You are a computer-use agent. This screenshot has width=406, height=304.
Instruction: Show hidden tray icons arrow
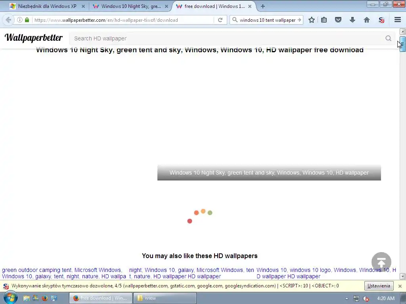(347, 298)
